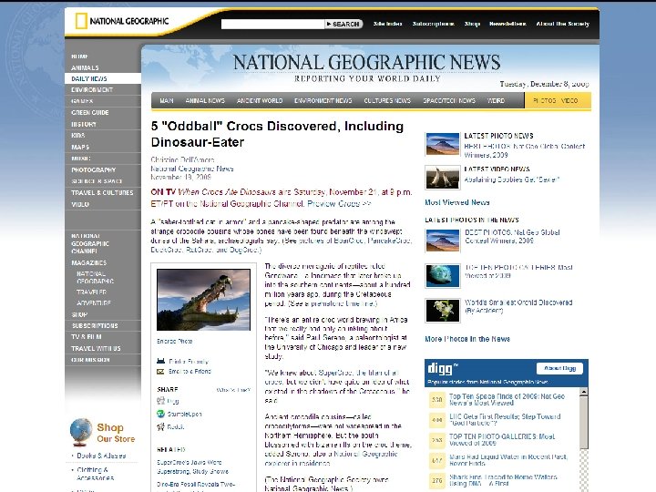Screen dimensions: 656x492
Task: Open Newsletters in the top bar
Action: (507, 24)
